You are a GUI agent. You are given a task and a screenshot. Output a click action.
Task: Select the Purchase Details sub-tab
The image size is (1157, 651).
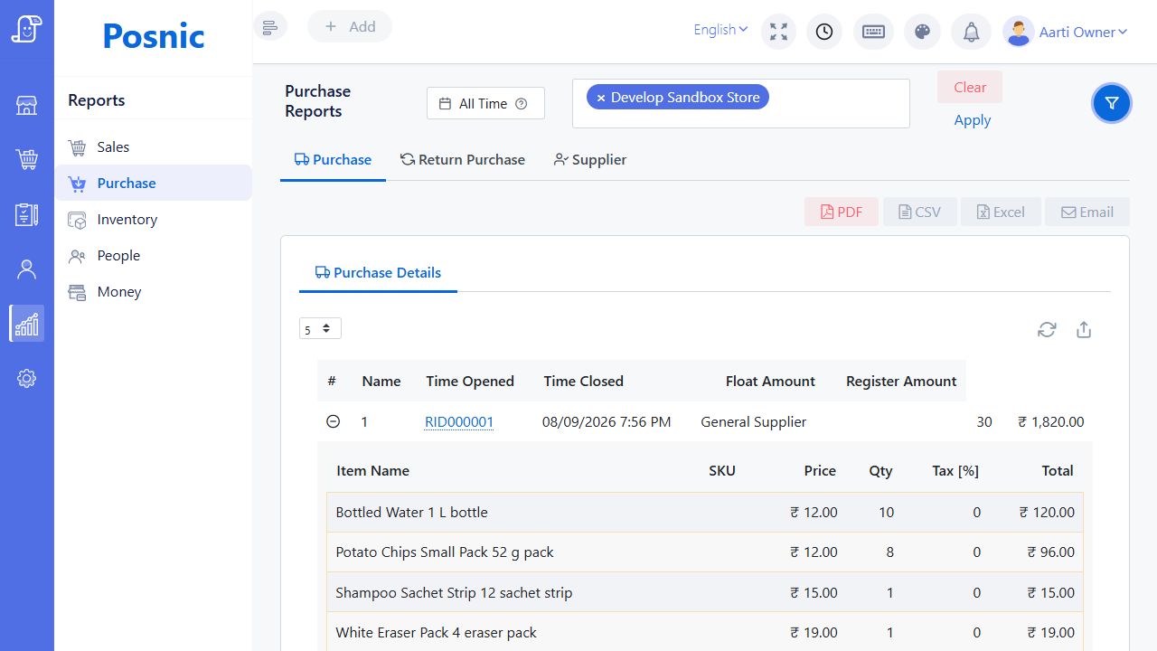tap(378, 272)
